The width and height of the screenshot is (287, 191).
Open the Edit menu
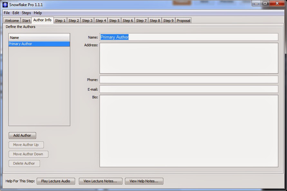click(x=16, y=13)
